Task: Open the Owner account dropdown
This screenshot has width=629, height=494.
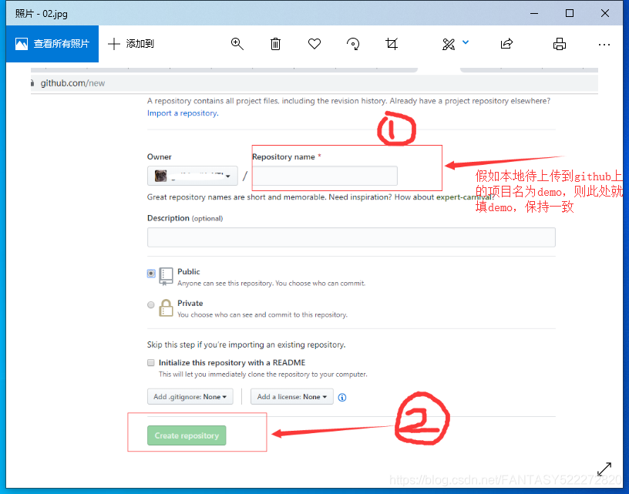Action: [193, 176]
